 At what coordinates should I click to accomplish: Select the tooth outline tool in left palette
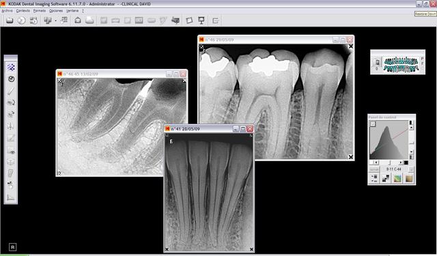(11, 173)
